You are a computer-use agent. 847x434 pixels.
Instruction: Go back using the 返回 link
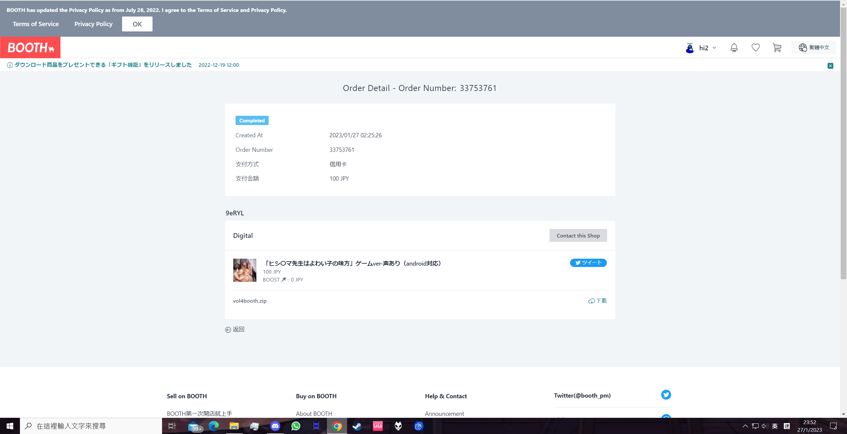tap(235, 329)
